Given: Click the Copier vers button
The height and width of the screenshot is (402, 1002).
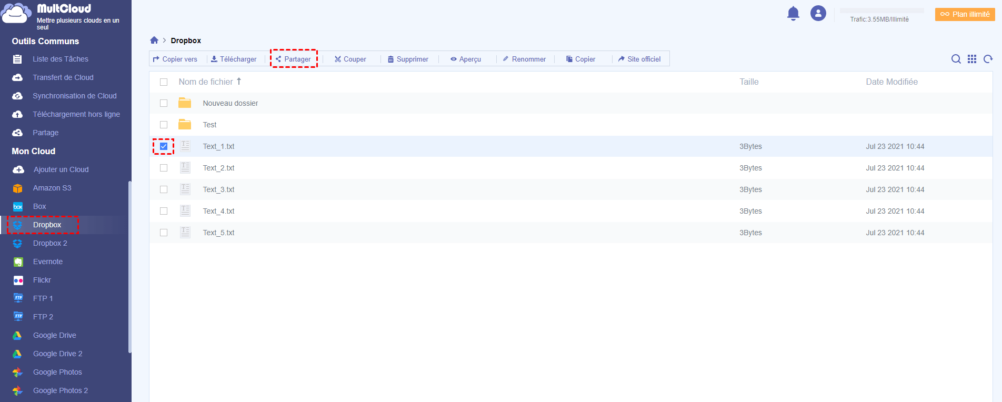Looking at the screenshot, I should pos(175,59).
